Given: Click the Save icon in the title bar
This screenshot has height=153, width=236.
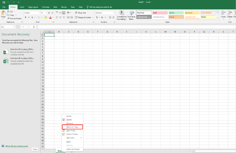Looking at the screenshot, I should 4,2.
